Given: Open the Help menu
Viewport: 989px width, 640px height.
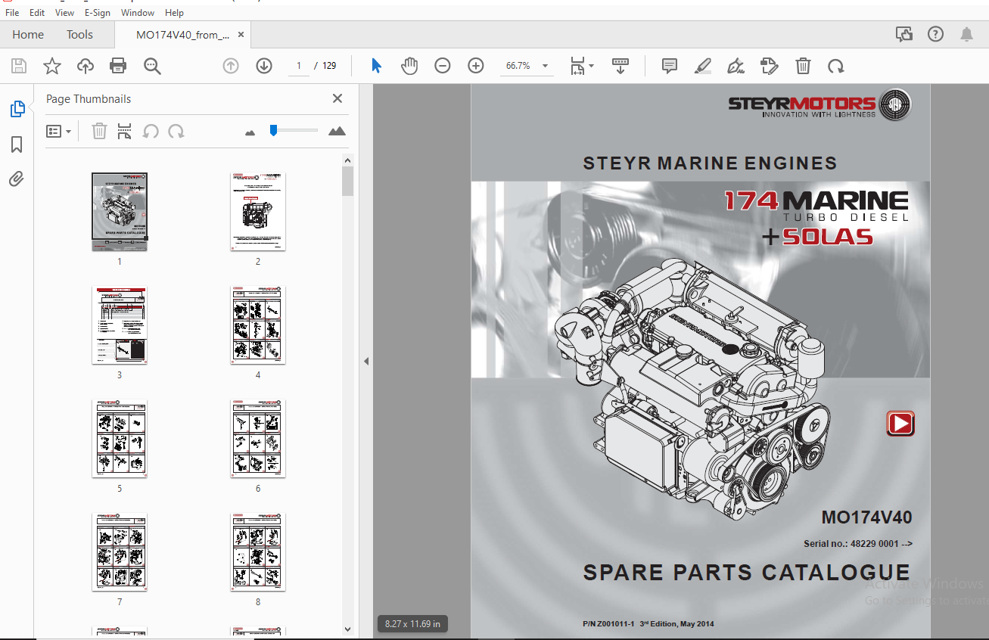Looking at the screenshot, I should tap(174, 13).
